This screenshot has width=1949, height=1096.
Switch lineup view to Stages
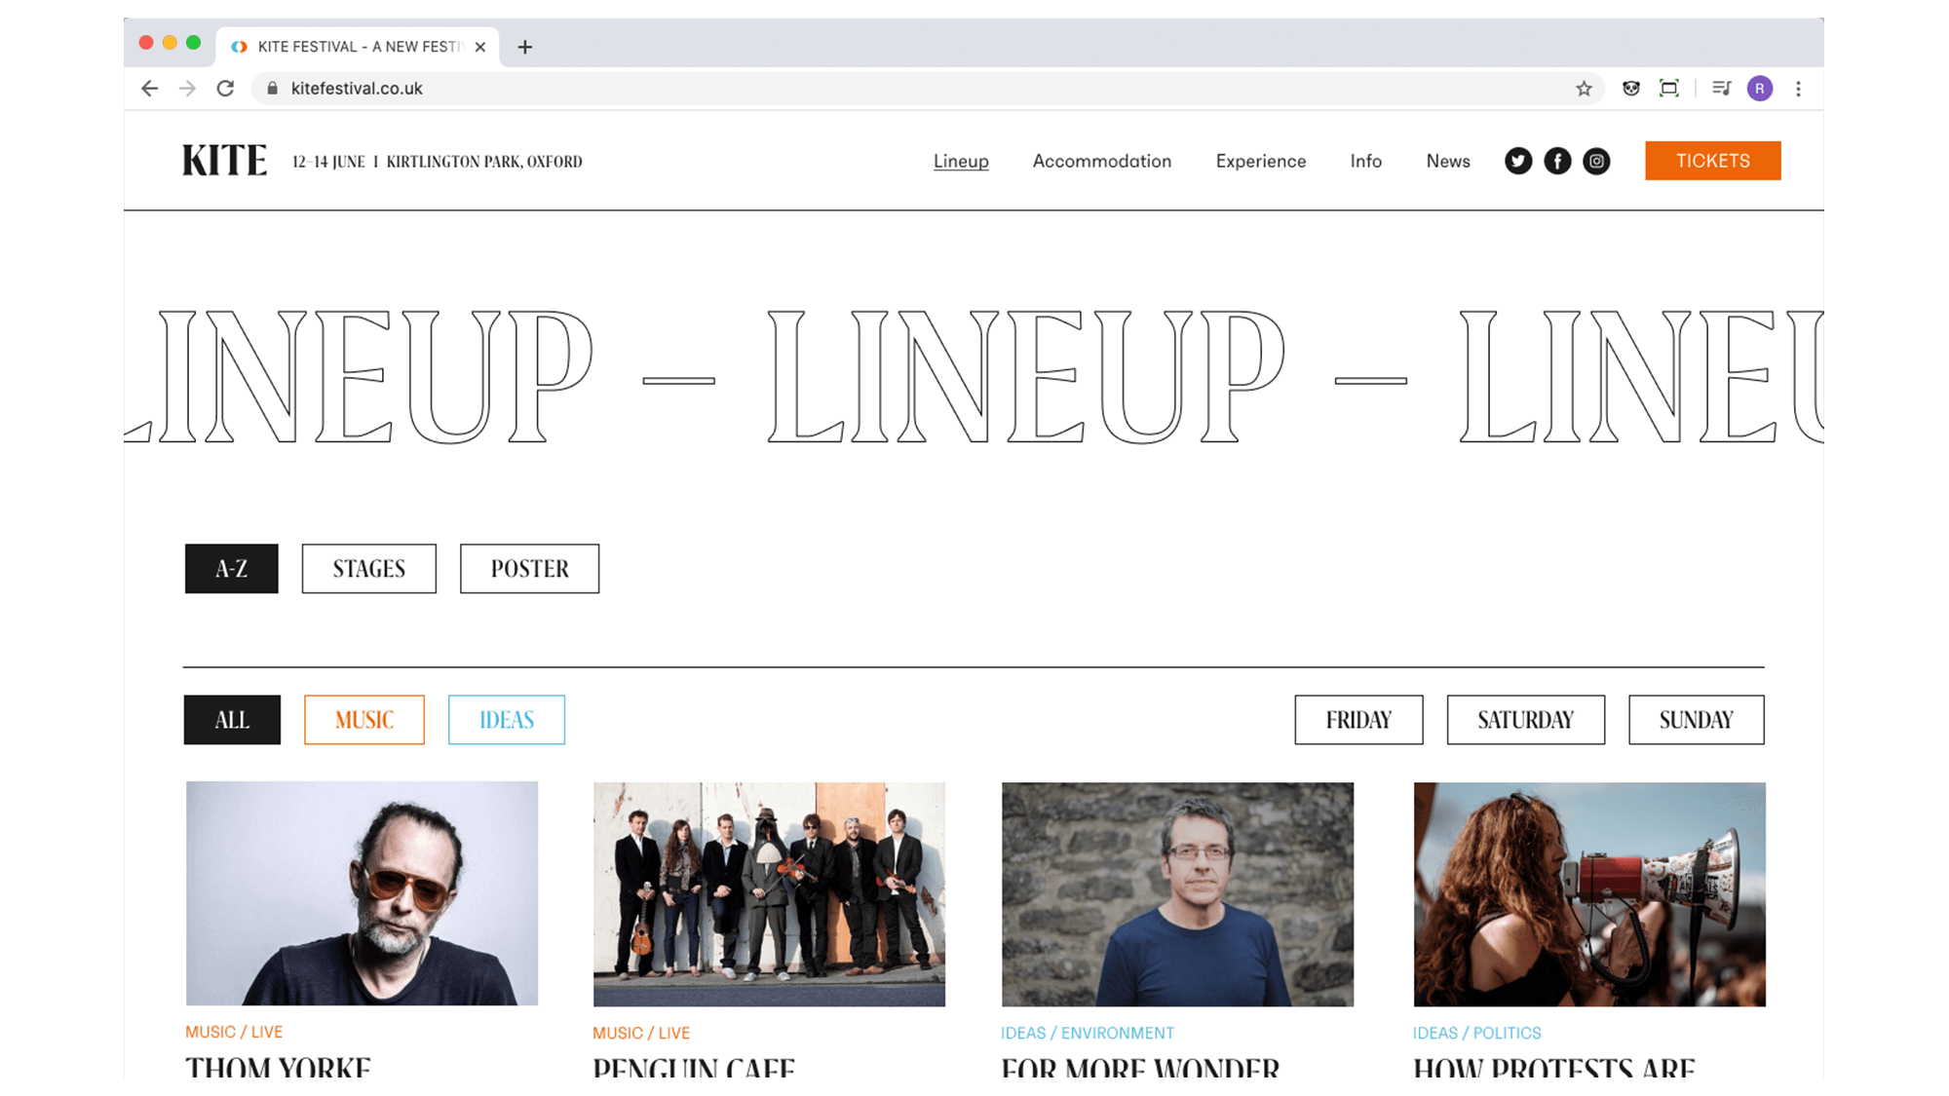[x=369, y=569]
